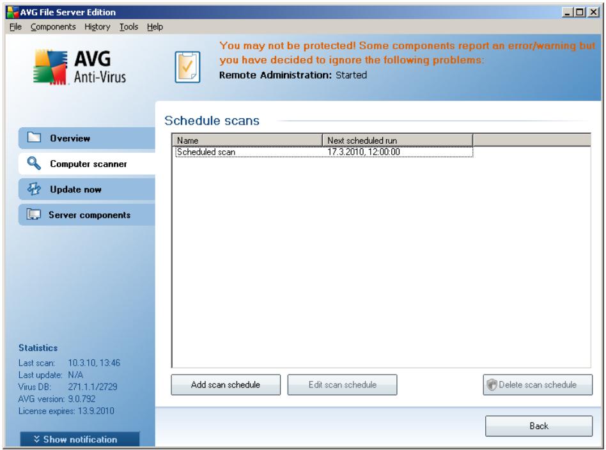Expand Show notification panel

pyautogui.click(x=80, y=439)
